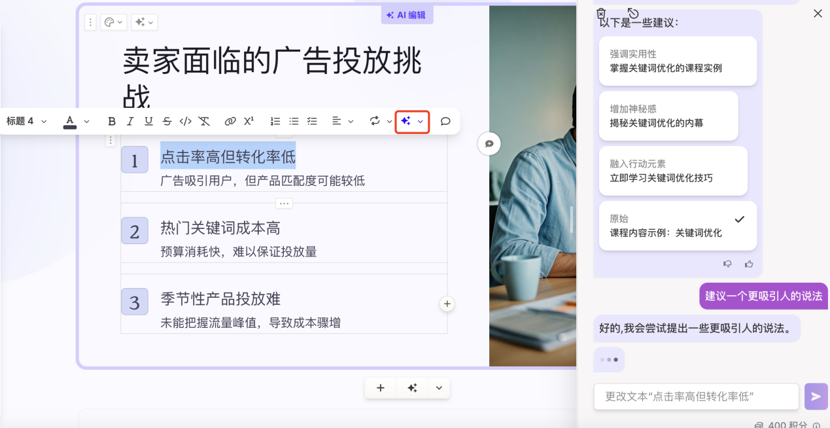The height and width of the screenshot is (428, 830).
Task: Create a checklist
Action: point(312,121)
